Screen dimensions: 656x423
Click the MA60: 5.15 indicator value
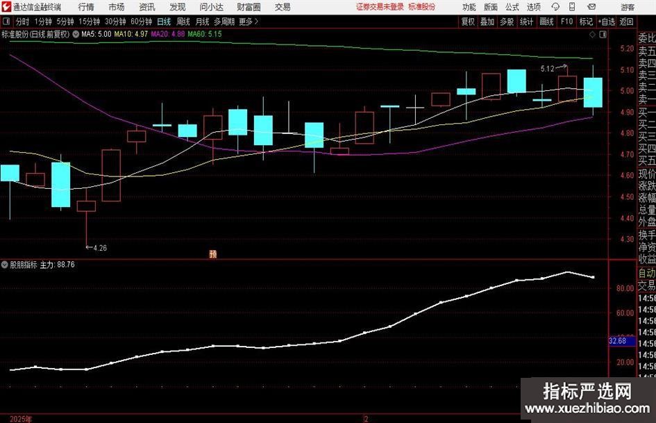point(205,34)
